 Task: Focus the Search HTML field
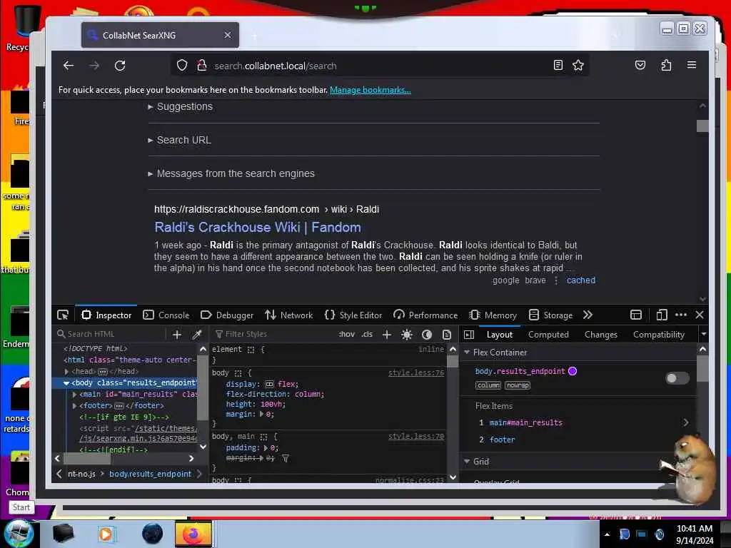[110, 334]
